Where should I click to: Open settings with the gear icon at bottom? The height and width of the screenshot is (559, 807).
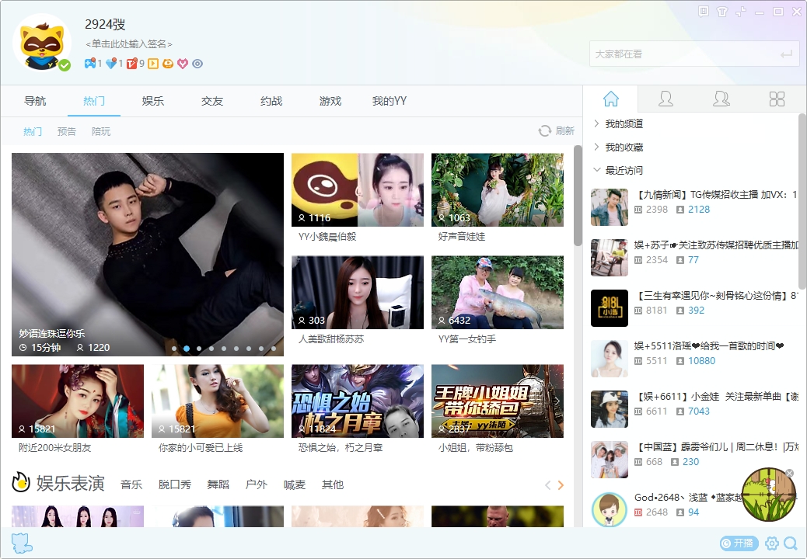(x=772, y=543)
